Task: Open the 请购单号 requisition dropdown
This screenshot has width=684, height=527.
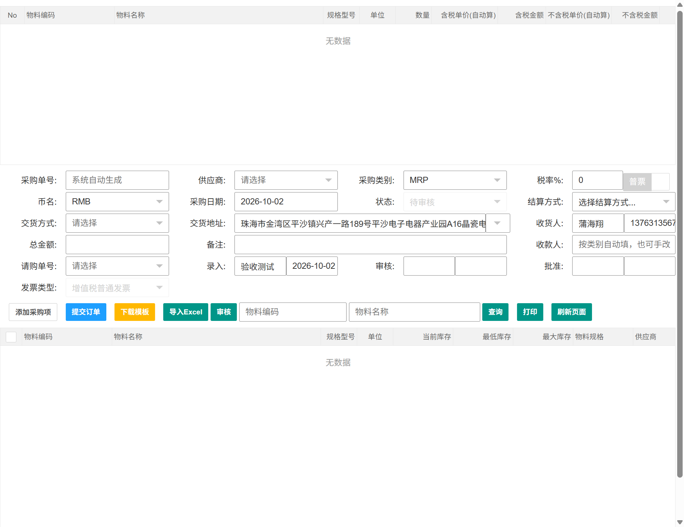Action: click(117, 266)
